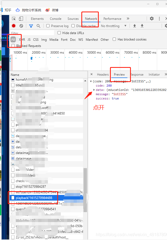The width and height of the screenshot is (167, 240).
Task: Collapse the root JSON object
Action: point(91,81)
